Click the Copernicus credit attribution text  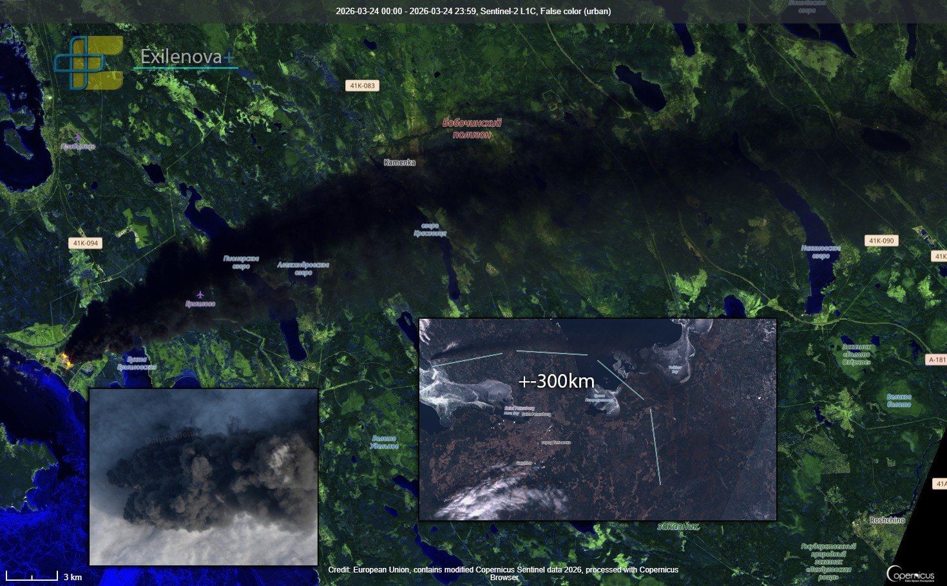click(503, 573)
